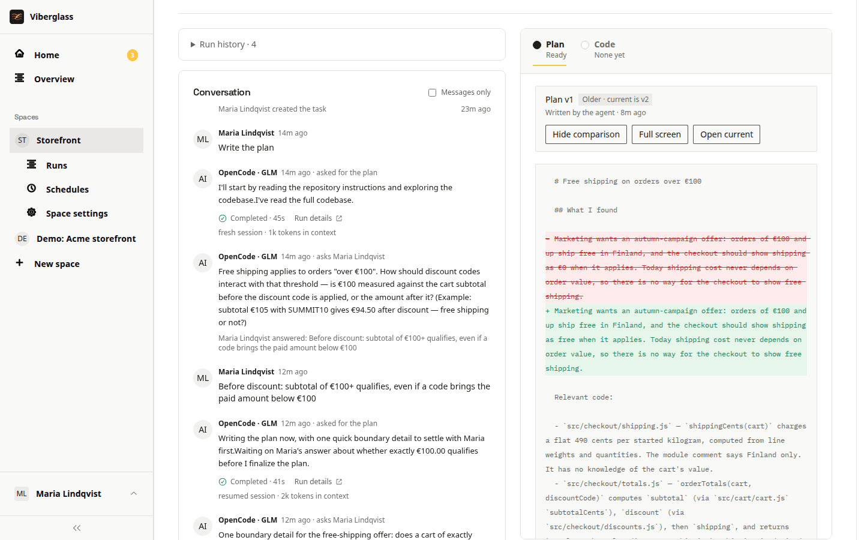This screenshot has height=540, width=864.
Task: Click 'resumed session · 2k tokens in context'
Action: (283, 496)
